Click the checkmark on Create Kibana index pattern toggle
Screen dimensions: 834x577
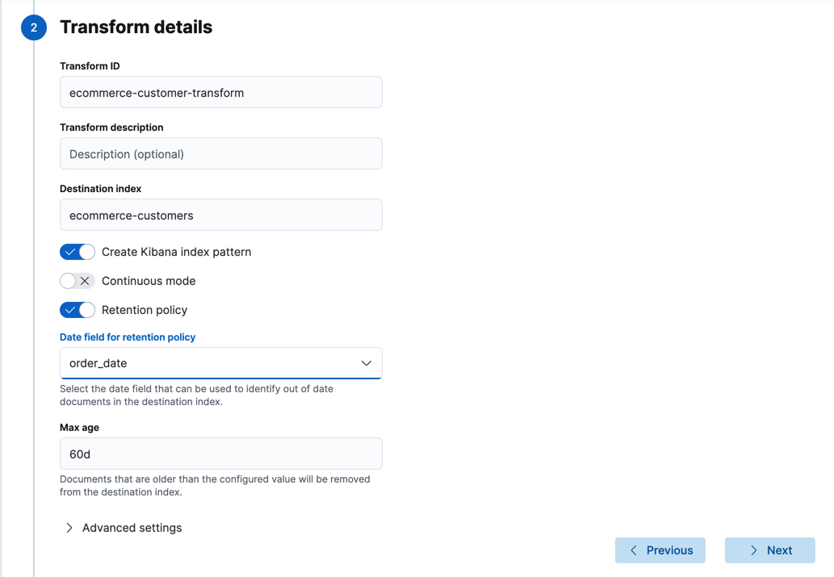point(72,252)
